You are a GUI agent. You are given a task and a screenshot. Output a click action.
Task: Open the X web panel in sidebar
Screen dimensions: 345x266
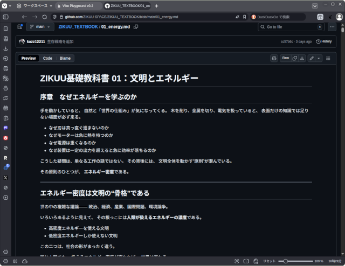(5, 177)
